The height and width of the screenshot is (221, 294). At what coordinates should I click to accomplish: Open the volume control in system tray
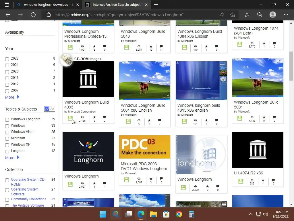266,214
